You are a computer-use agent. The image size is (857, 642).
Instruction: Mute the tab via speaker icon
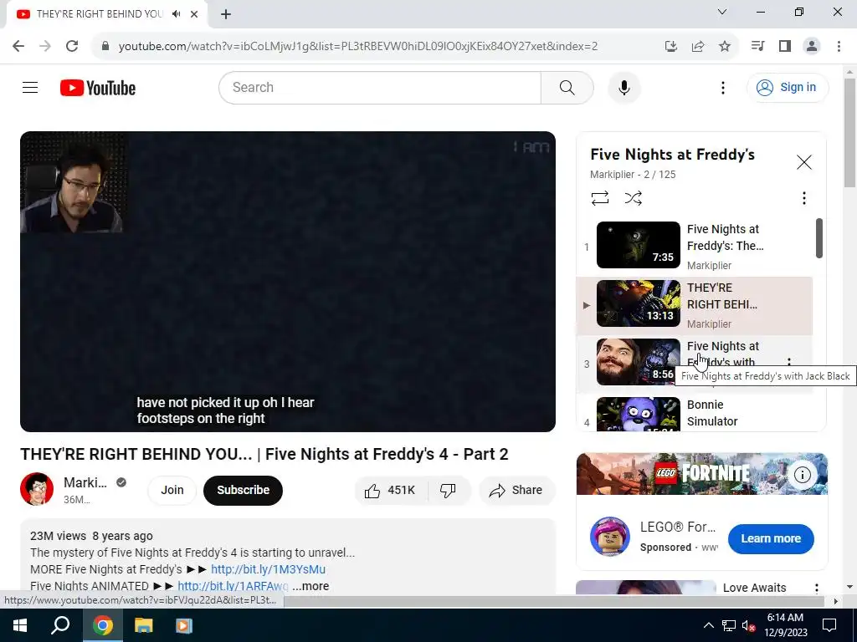pos(176,13)
